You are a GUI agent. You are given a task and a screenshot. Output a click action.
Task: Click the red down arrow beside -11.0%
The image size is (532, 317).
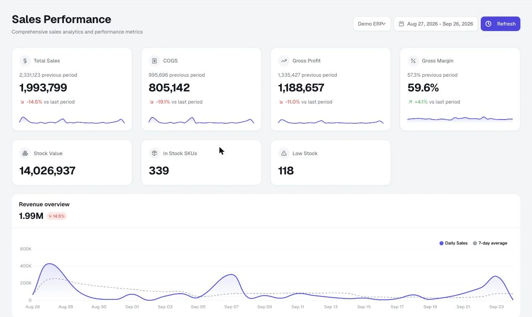280,102
